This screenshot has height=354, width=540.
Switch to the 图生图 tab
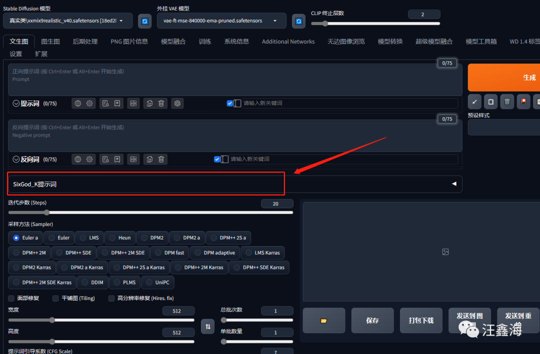click(50, 41)
